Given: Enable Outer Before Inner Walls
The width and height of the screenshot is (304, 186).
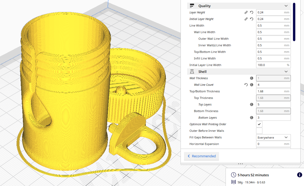Looking at the screenshot, I should click(259, 130).
